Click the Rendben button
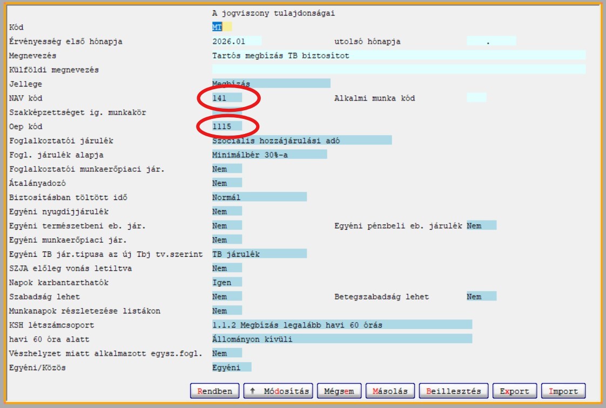Image resolution: width=606 pixels, height=408 pixels. [214, 391]
